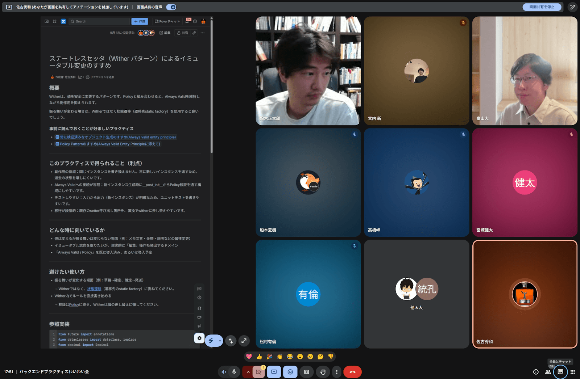Open the more options three-dot menu
Screen dimensions: 580x379
point(337,372)
